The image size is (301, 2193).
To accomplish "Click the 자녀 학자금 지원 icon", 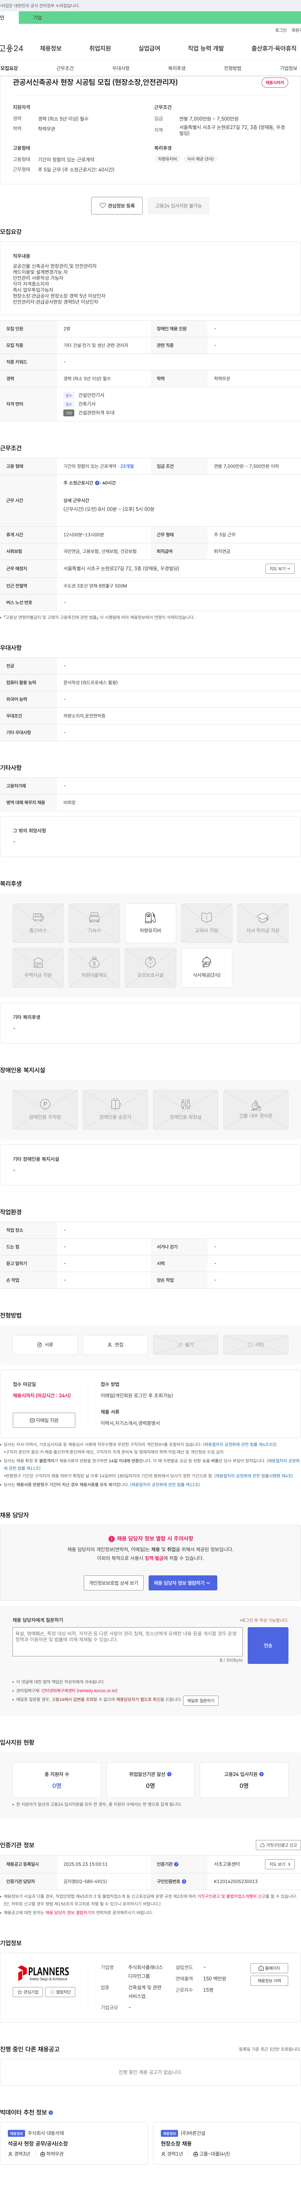I will (x=263, y=923).
